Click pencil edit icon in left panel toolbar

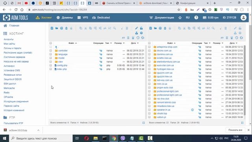coord(137,28)
